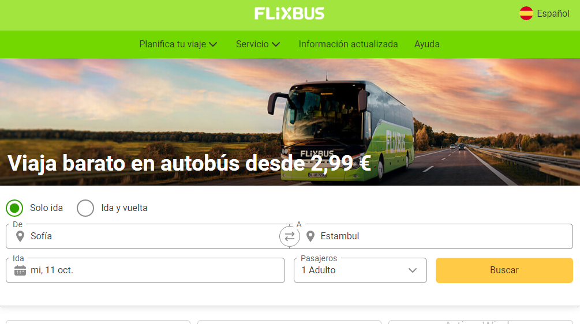Click the chevron next to Servicio
This screenshot has height=324, width=580.
[276, 44]
